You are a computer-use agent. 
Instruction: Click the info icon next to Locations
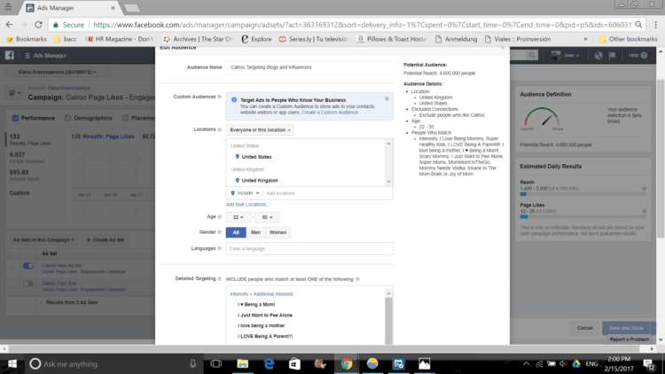(x=220, y=129)
